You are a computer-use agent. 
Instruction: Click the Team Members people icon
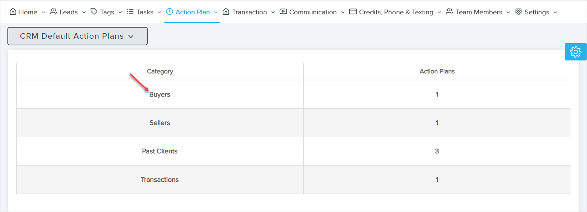450,12
